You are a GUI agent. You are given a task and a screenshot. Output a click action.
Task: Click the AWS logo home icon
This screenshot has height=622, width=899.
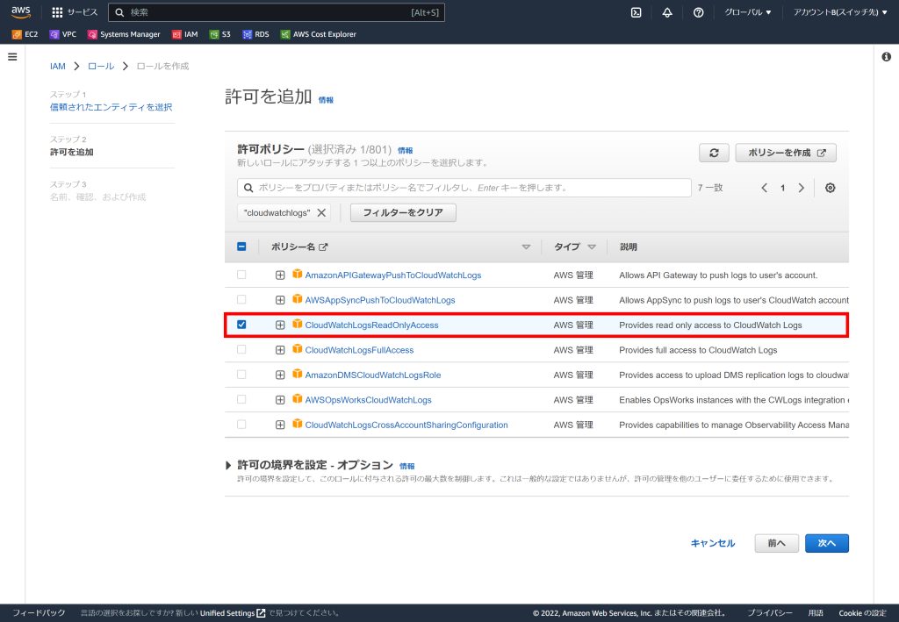[x=21, y=12]
